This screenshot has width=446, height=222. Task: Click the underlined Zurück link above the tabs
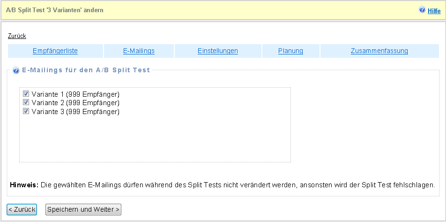(17, 36)
